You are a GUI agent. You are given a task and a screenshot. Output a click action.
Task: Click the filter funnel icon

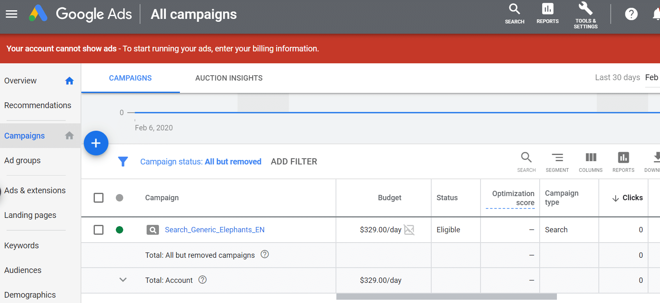coord(123,162)
